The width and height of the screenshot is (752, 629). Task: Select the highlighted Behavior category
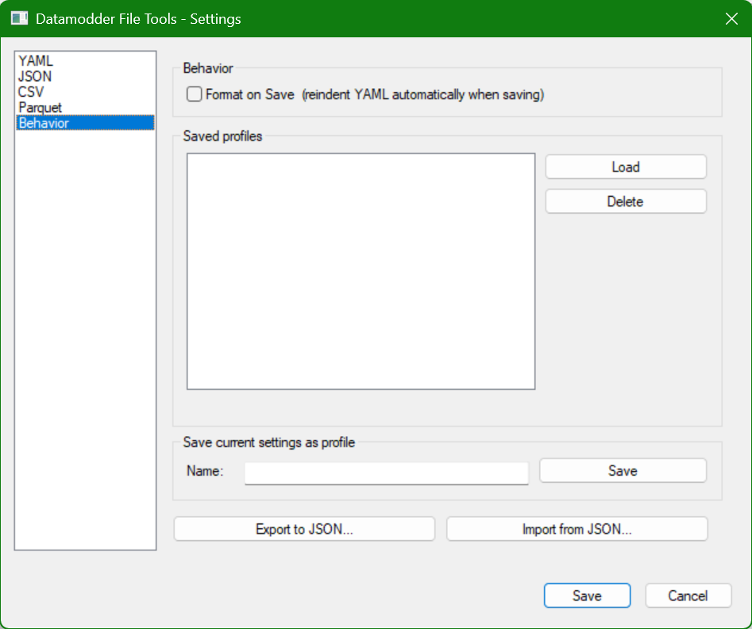point(85,123)
